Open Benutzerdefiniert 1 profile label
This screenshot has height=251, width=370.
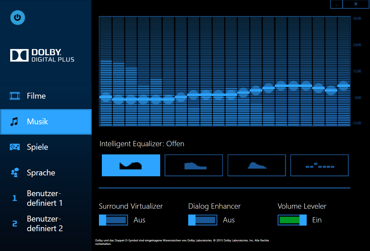45,198
